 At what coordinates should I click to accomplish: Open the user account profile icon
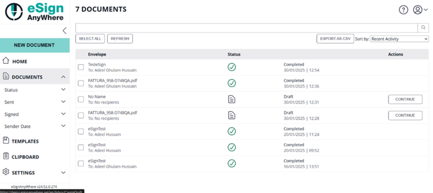point(418,10)
